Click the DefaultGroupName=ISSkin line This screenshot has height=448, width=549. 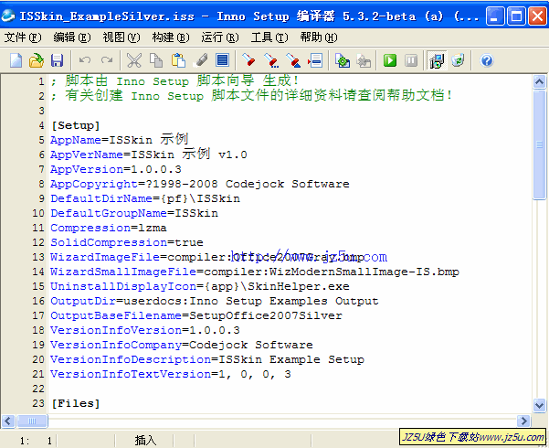134,213
